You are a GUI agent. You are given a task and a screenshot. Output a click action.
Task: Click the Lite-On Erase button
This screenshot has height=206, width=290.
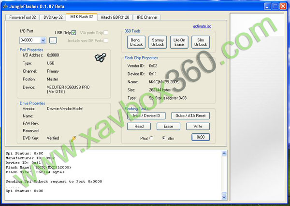point(179,42)
